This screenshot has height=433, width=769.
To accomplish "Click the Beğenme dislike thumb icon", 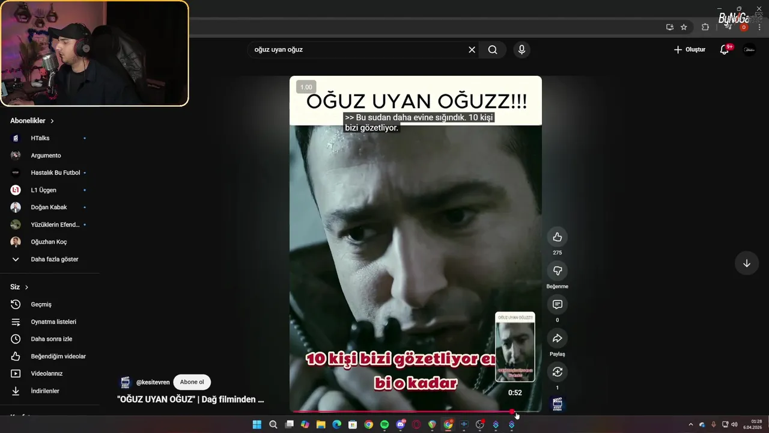I will point(558,271).
